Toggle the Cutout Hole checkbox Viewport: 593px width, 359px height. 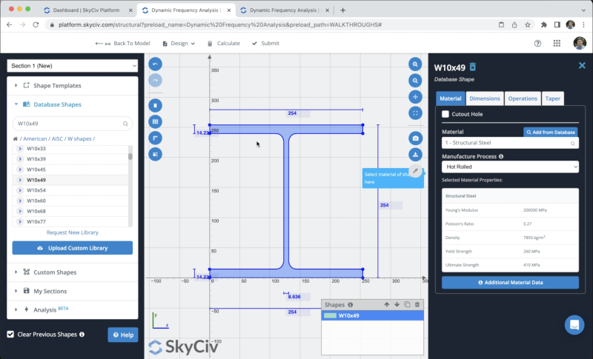tap(445, 114)
